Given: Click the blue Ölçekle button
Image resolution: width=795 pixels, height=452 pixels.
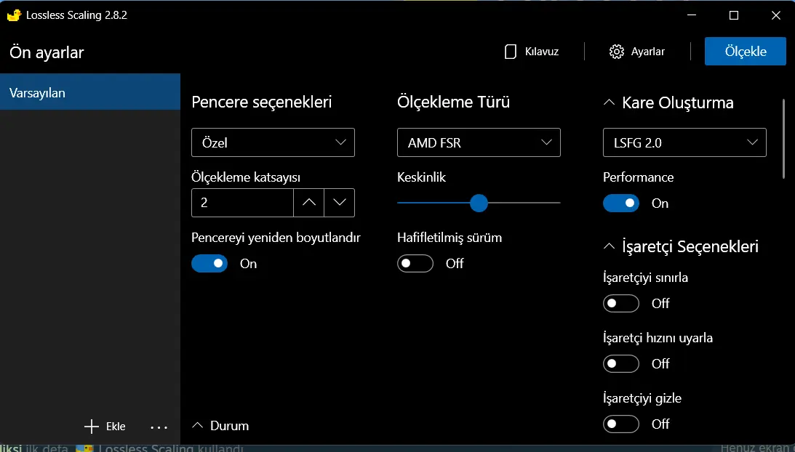Looking at the screenshot, I should tap(746, 51).
